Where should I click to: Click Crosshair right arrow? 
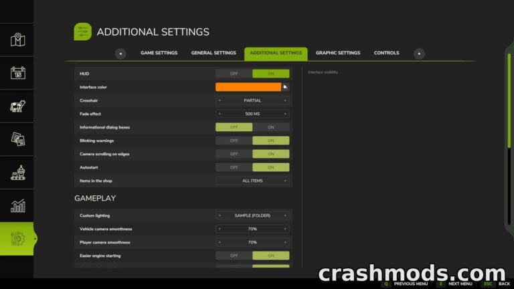tap(285, 100)
